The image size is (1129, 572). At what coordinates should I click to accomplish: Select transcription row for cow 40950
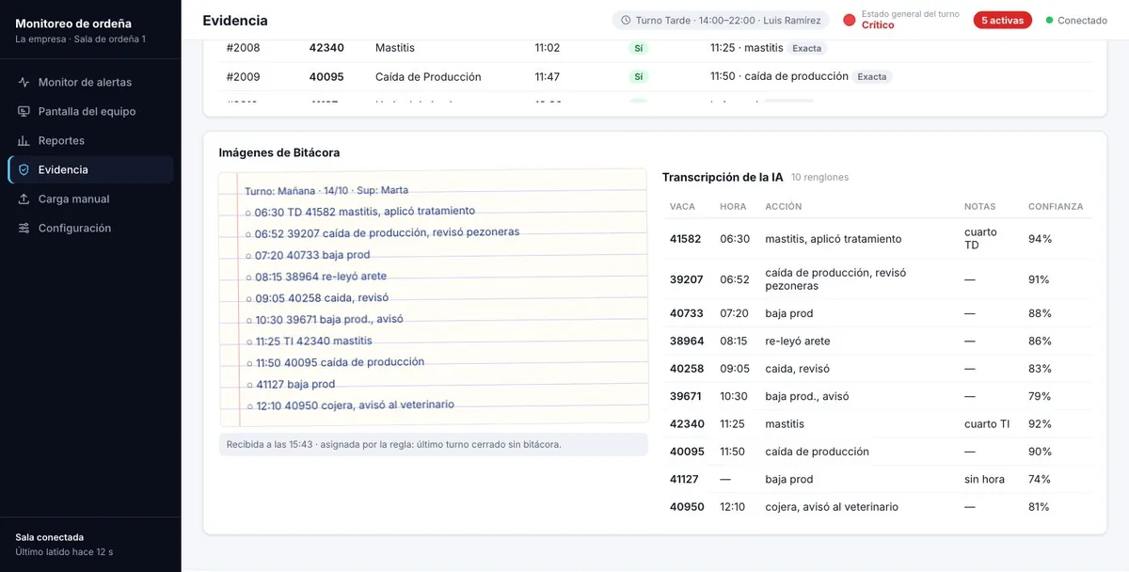(x=877, y=507)
